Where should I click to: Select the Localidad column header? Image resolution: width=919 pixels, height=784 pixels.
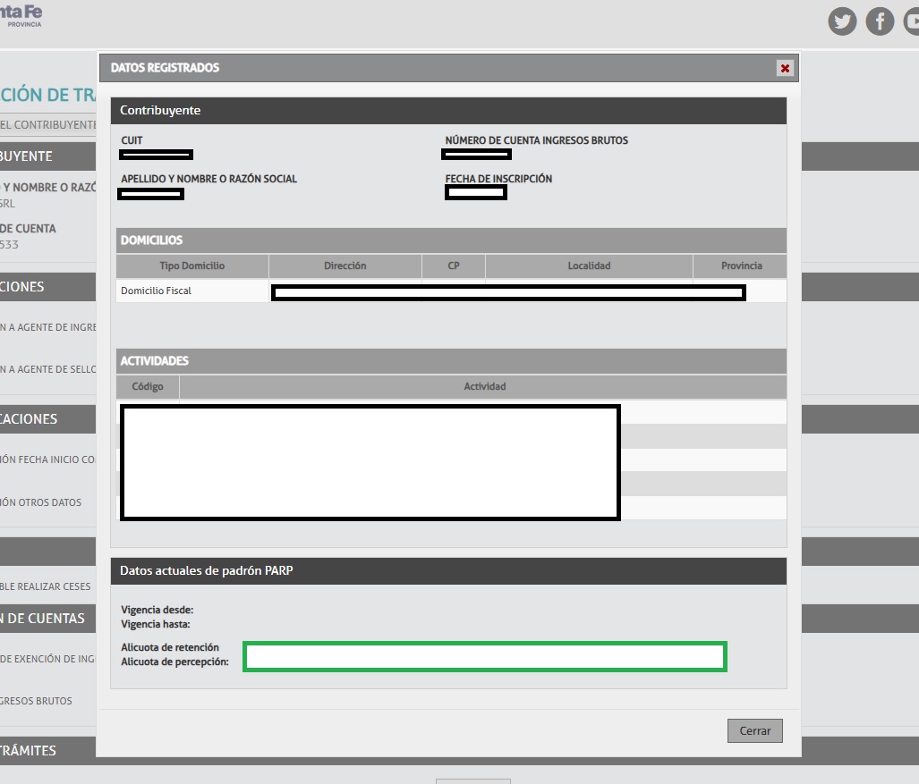coord(589,266)
